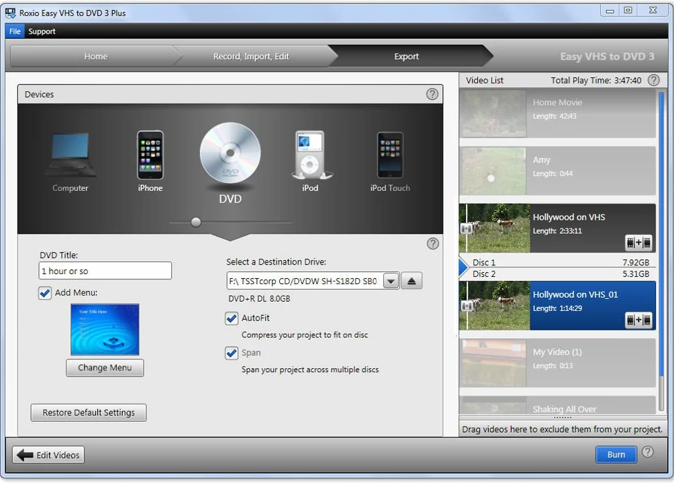Click split marker on Hollywood on VHS thumbnail
This screenshot has height=483, width=674.
pyautogui.click(x=466, y=228)
